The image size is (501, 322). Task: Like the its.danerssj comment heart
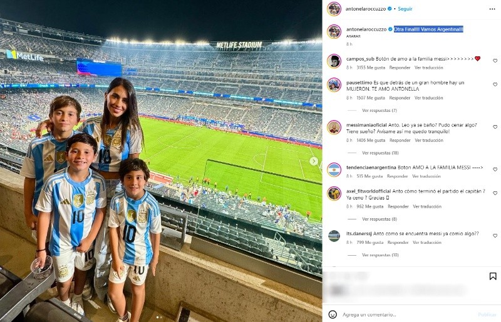point(495,236)
